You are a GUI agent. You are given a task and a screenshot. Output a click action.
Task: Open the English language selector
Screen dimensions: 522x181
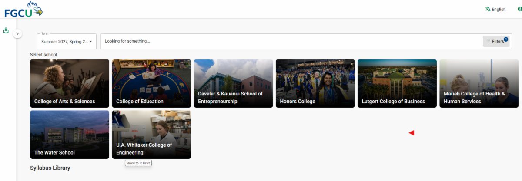495,9
